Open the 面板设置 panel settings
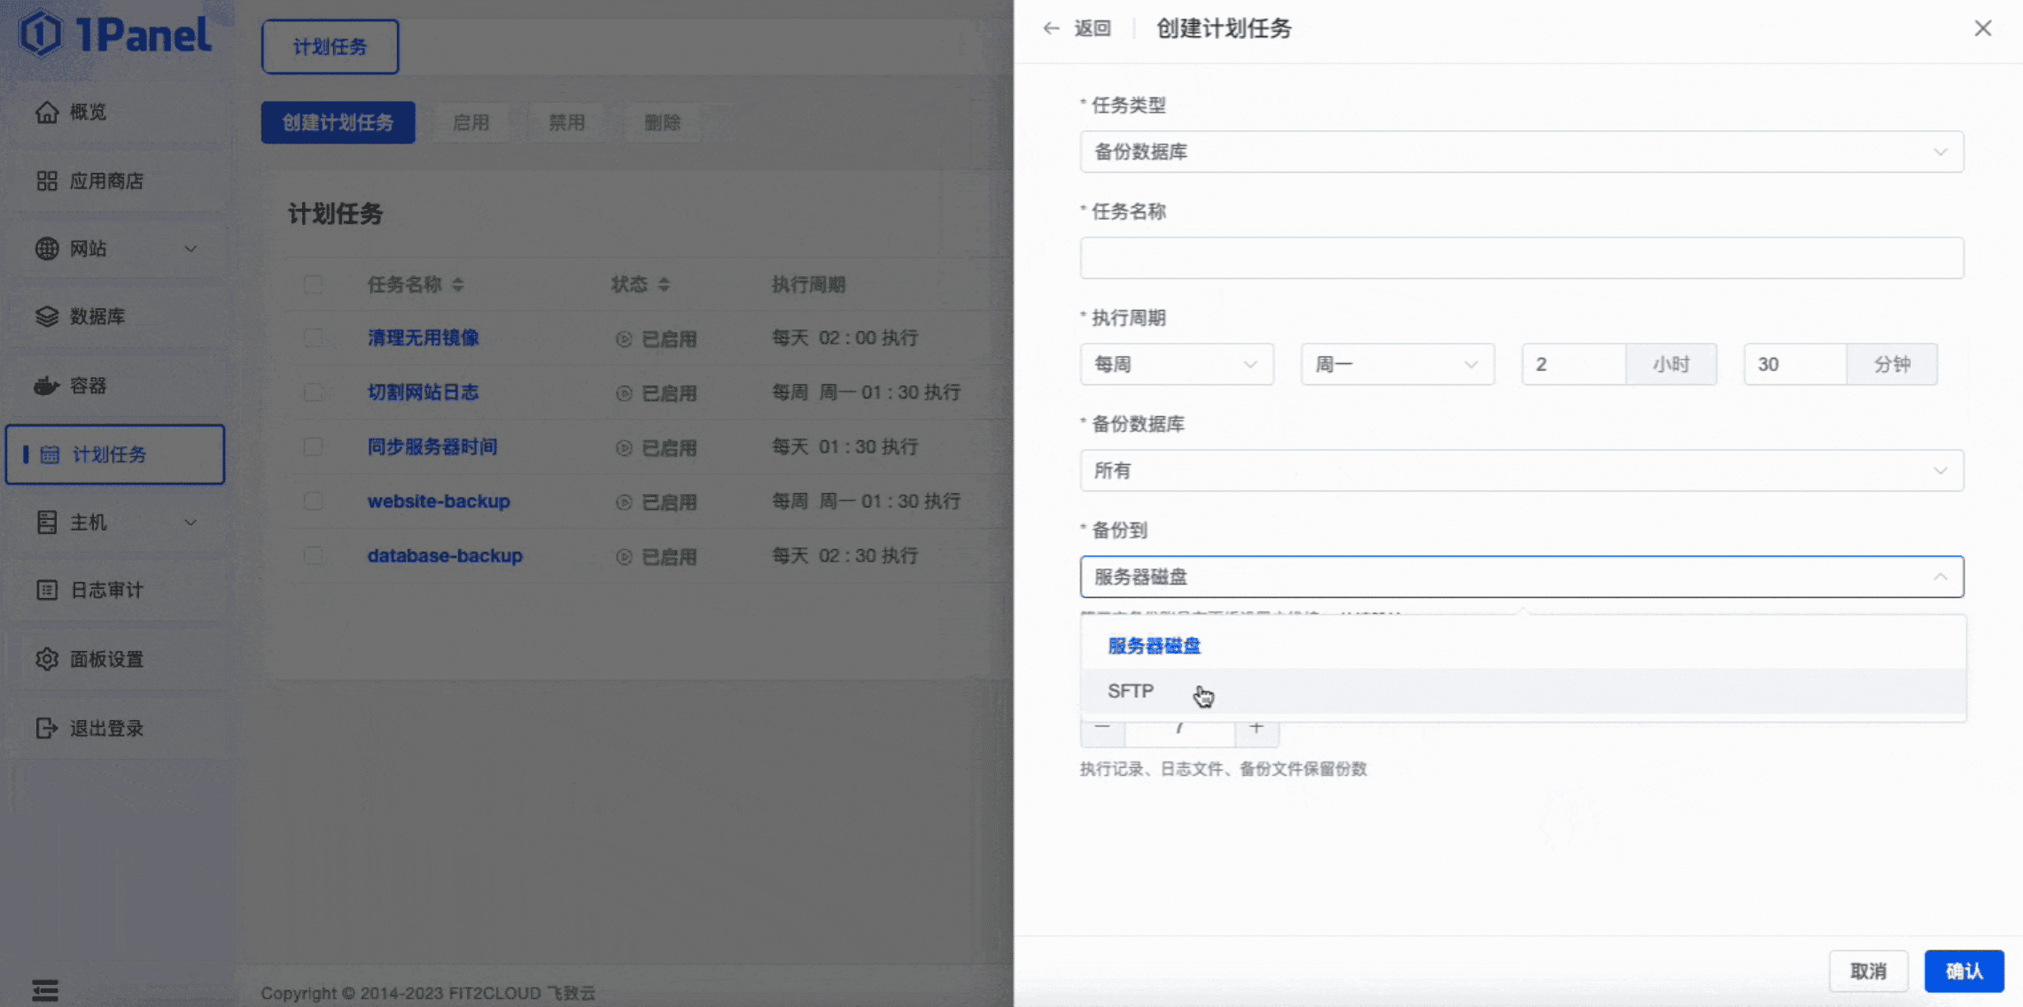This screenshot has width=2023, height=1007. tap(106, 658)
